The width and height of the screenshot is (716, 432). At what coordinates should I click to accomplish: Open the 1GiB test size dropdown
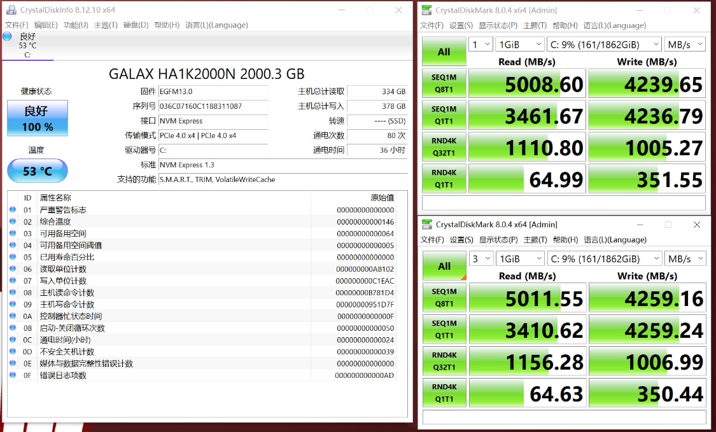coord(519,44)
